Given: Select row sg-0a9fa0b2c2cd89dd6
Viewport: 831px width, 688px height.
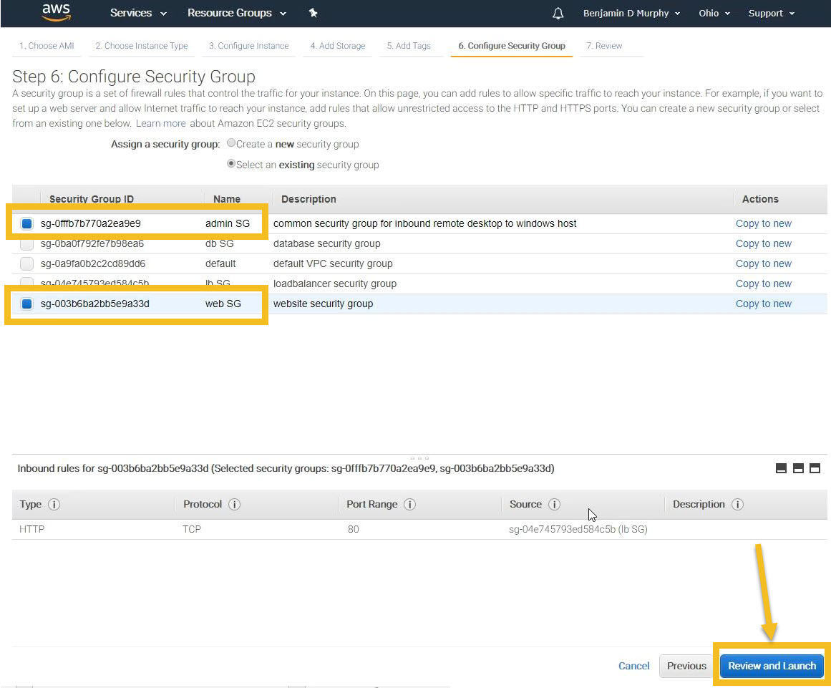Looking at the screenshot, I should [x=419, y=264].
